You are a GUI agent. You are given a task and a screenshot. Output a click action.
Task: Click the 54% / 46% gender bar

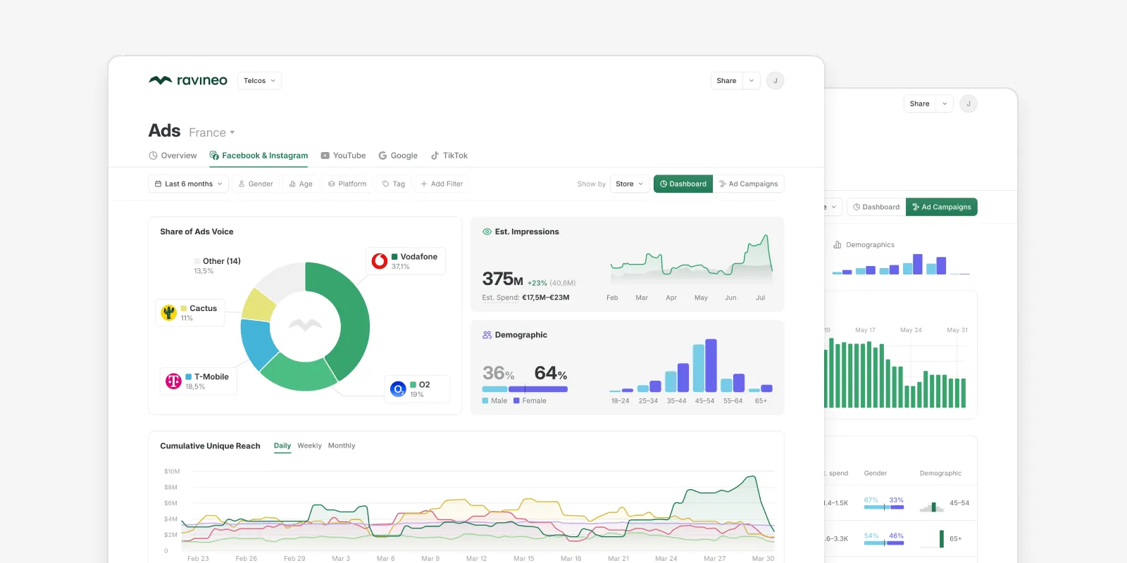[x=884, y=543]
